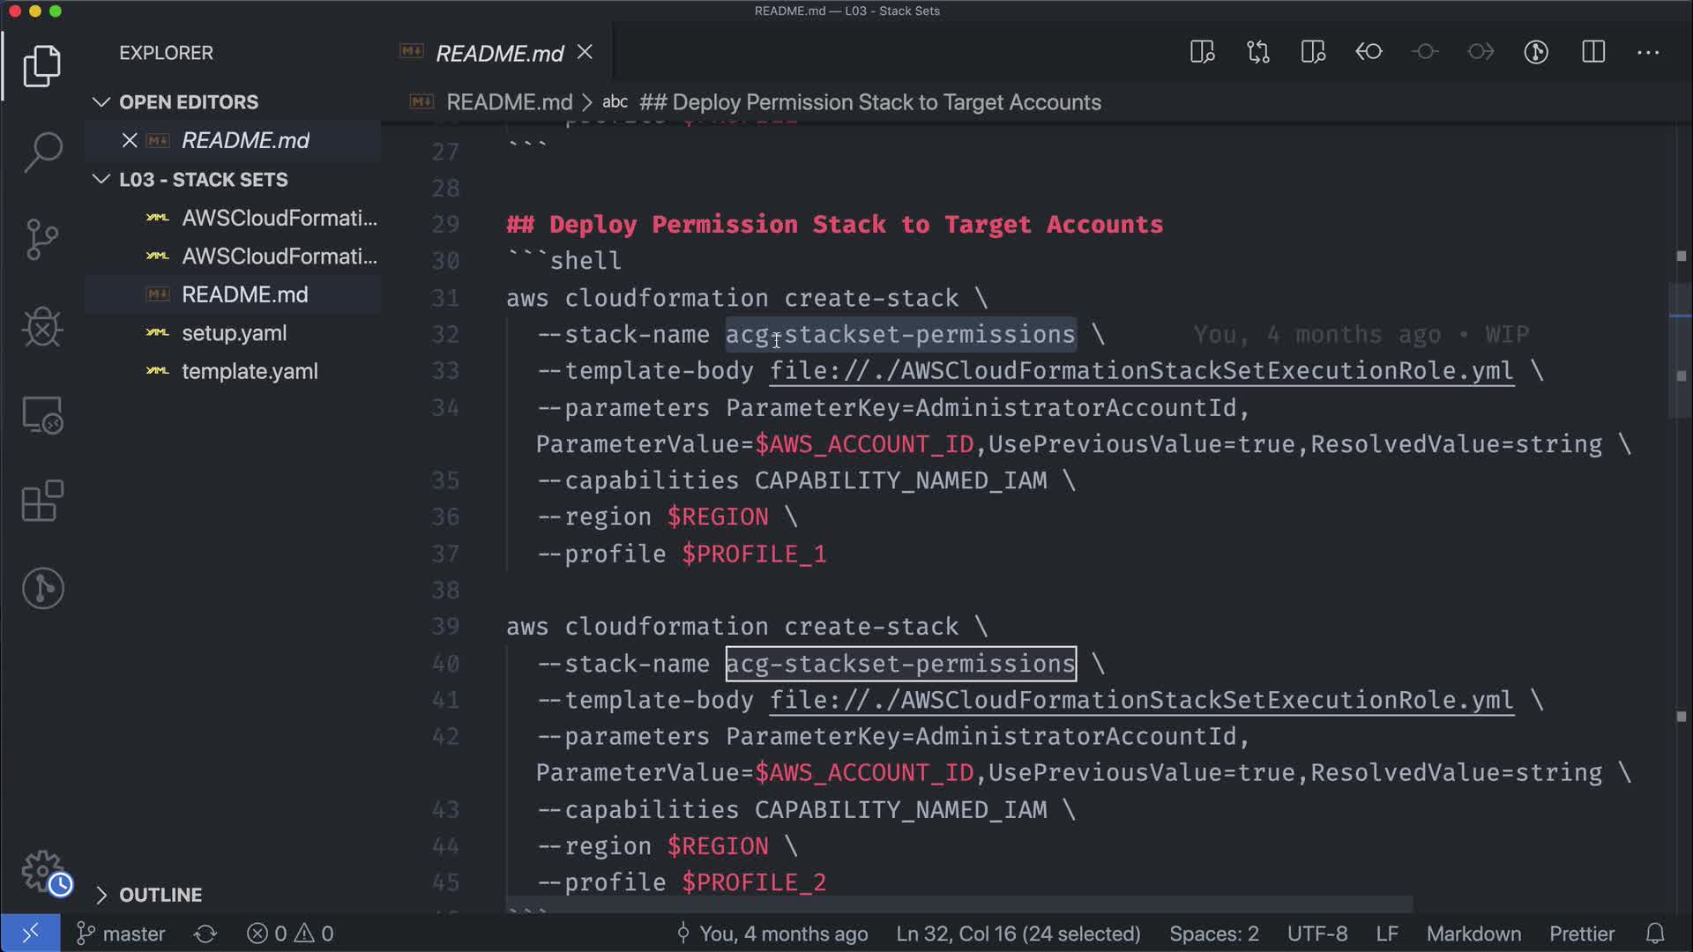Select the README.md editor tab
The width and height of the screenshot is (1693, 952).
click(499, 54)
